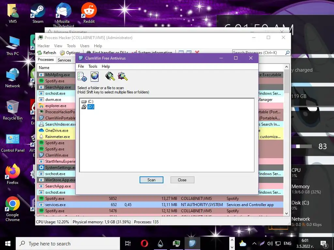Screen dimensions: 334x250
Task: Click the volume bar beside 83
Action: (302, 146)
